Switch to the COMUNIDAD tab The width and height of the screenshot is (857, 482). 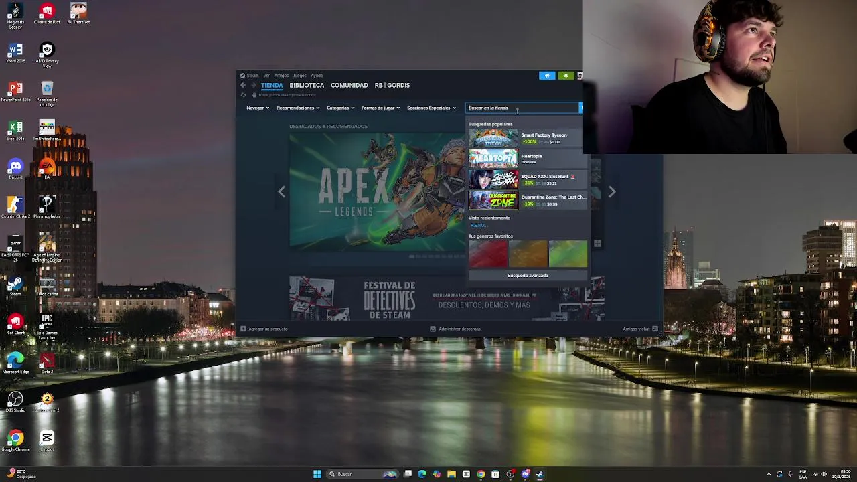(x=349, y=85)
